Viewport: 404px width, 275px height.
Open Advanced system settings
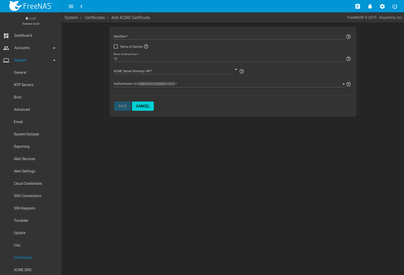pyautogui.click(x=22, y=109)
